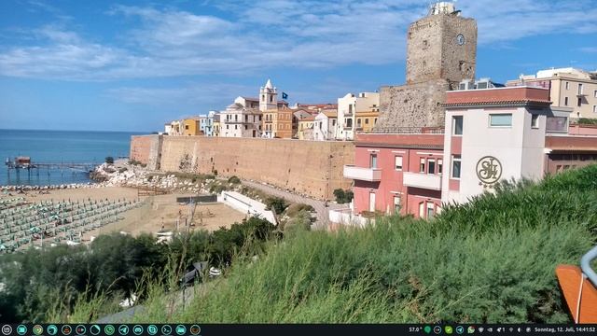Open the small tray icon just left of the date
The image size is (597, 336).
coord(528,329)
